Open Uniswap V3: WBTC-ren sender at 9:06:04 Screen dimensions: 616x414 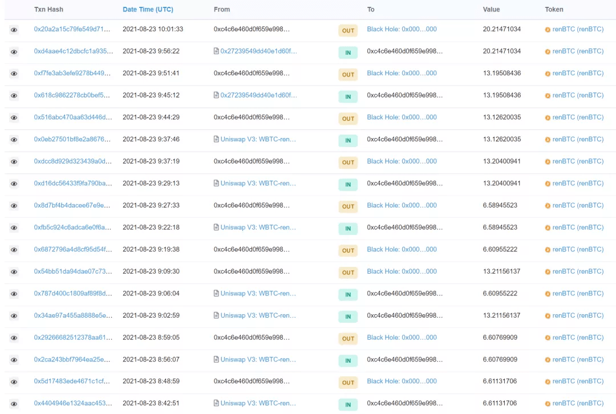pyautogui.click(x=258, y=294)
